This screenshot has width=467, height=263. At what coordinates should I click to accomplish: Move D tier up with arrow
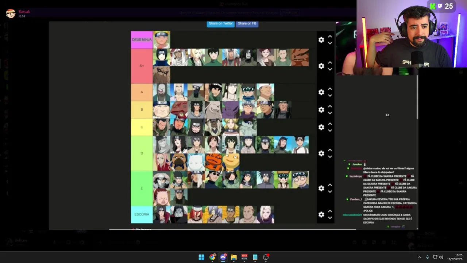[330, 150]
